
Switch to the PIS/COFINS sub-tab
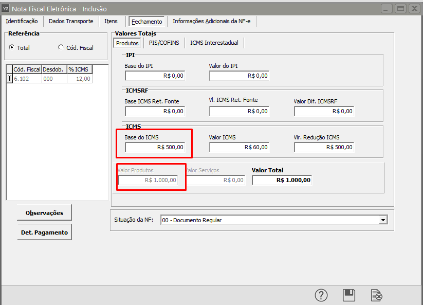164,43
